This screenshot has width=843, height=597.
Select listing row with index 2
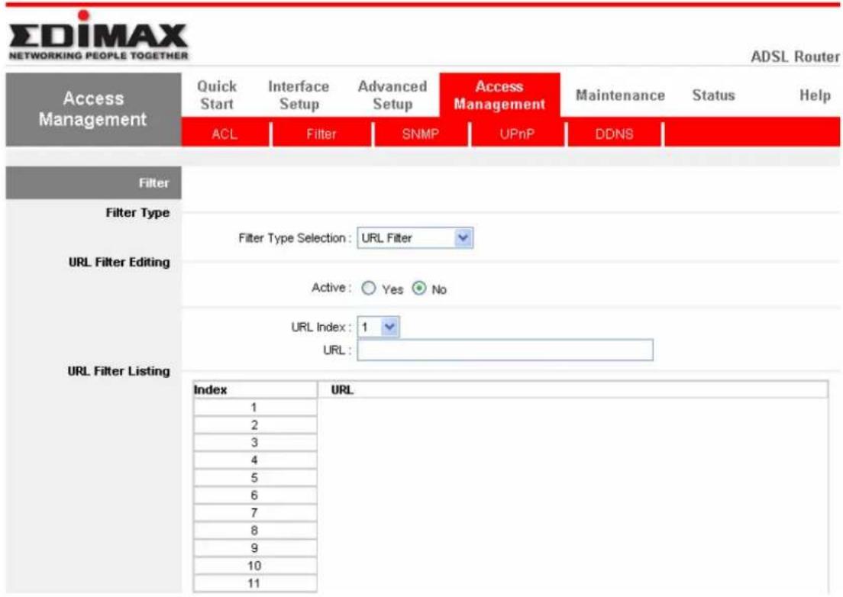(255, 425)
